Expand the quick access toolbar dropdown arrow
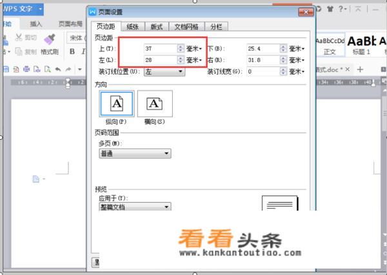Viewport: 387px width, 275px height. [80, 70]
